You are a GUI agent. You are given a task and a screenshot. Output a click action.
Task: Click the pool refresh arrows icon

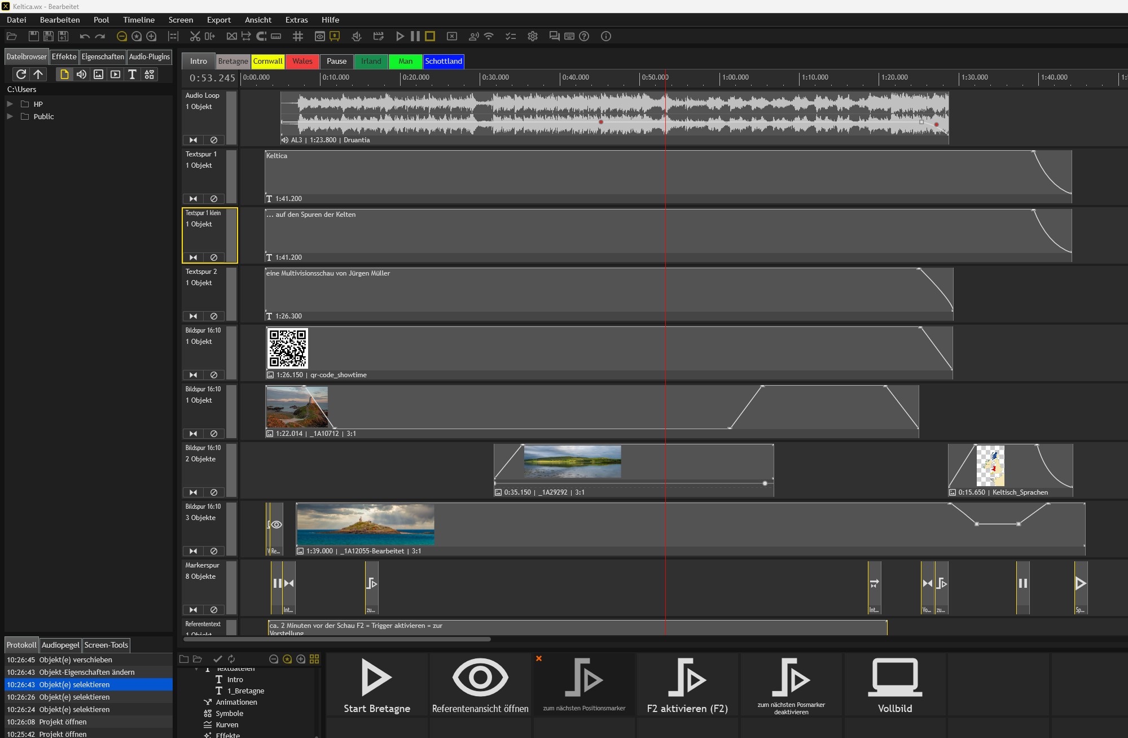coord(231,659)
